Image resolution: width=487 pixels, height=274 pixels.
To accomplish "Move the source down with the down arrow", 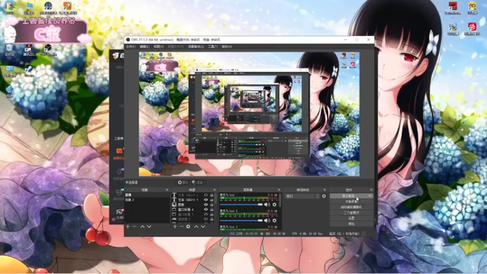I will point(203,227).
